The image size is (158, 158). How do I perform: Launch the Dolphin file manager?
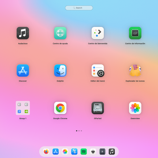coord(60,70)
